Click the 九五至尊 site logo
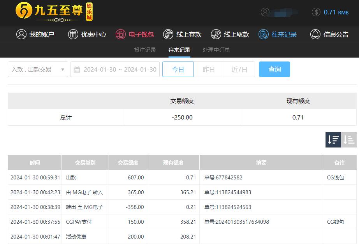The image size is (359, 244). (x=54, y=12)
